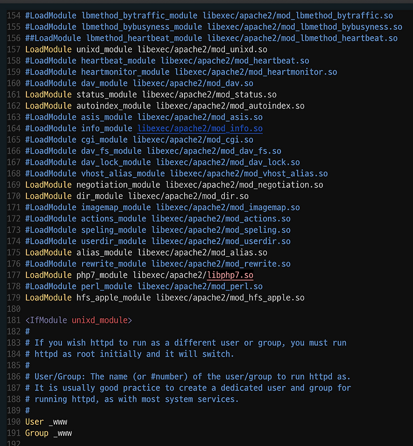The height and width of the screenshot is (446, 413).
Task: Click the _www value on User line
Action: pyautogui.click(x=58, y=422)
